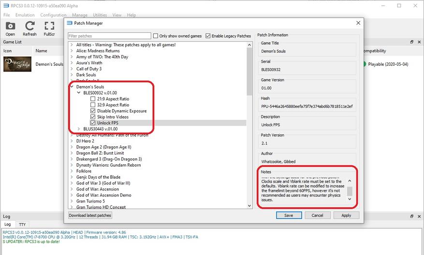The image size is (424, 255).
Task: Open the View menu
Action: [x=117, y=15]
